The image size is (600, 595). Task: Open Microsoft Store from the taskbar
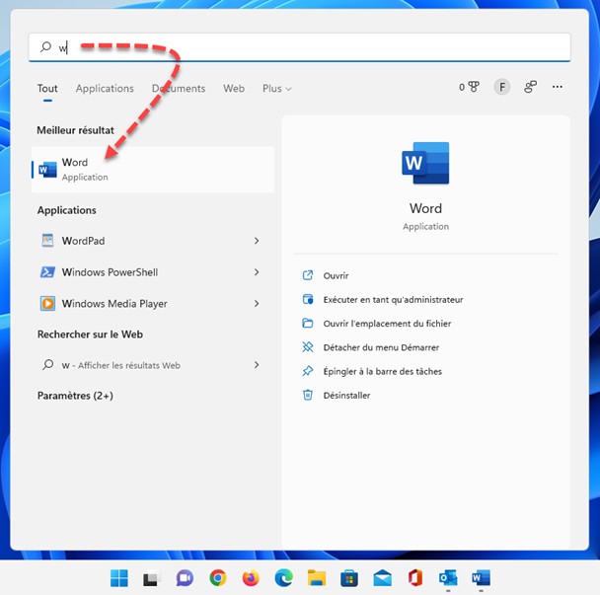tap(348, 578)
